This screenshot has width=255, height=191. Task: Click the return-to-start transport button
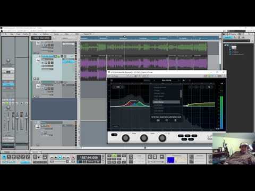52,157
